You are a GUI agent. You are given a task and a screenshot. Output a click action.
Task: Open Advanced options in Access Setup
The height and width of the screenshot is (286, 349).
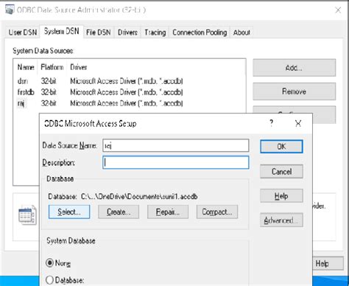pyautogui.click(x=281, y=220)
